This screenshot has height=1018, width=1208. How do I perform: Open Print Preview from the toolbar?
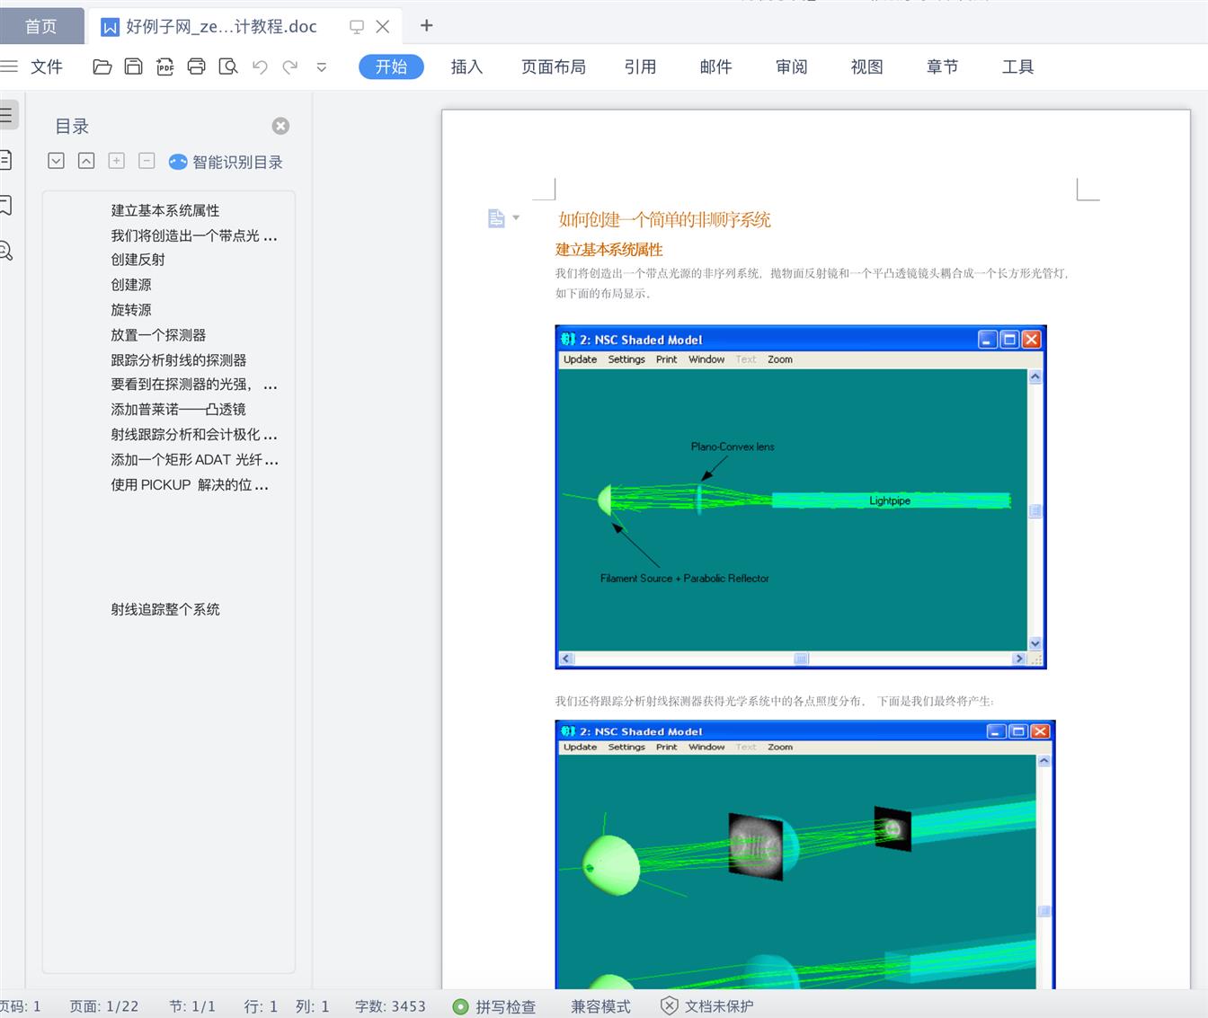(x=228, y=66)
